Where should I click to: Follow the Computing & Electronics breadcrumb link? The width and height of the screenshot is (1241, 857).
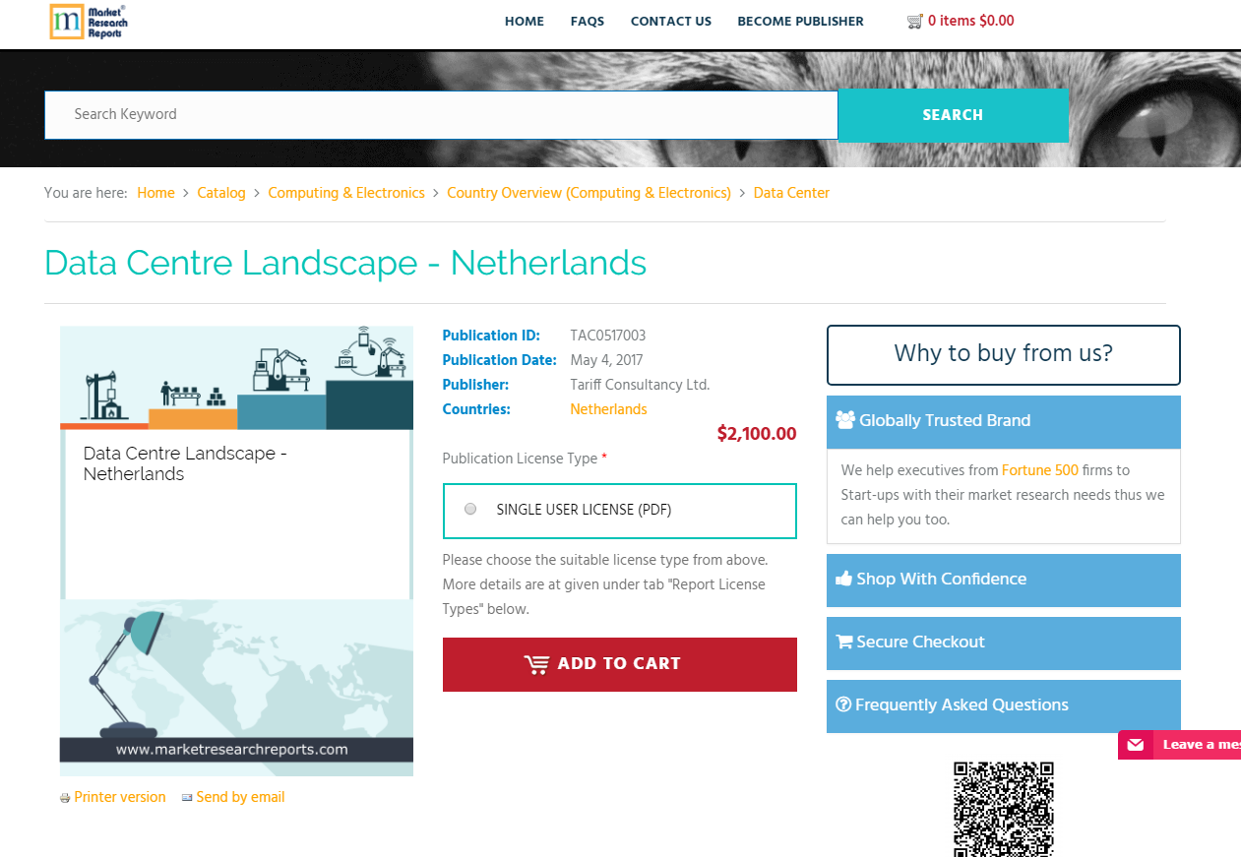coord(346,193)
